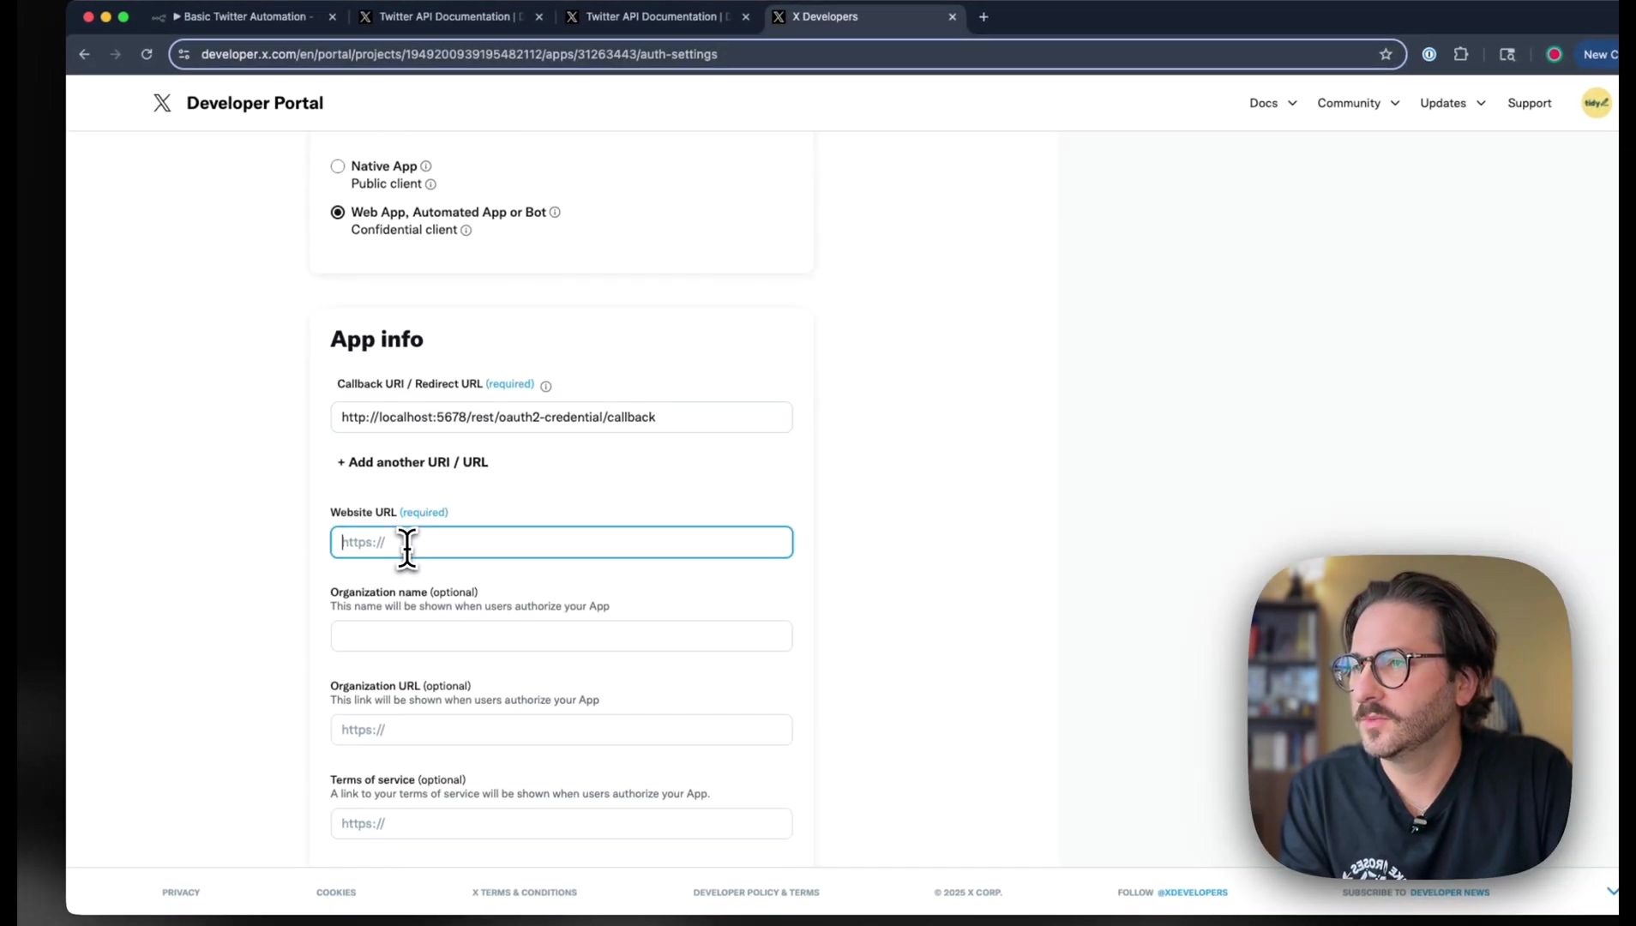
Task: Click the info icon beside Native App
Action: [426, 166]
